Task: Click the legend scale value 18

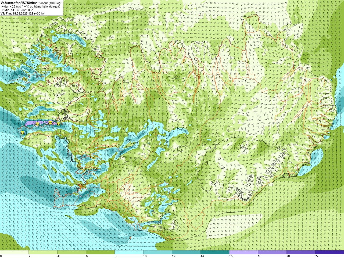Action: coord(260,256)
